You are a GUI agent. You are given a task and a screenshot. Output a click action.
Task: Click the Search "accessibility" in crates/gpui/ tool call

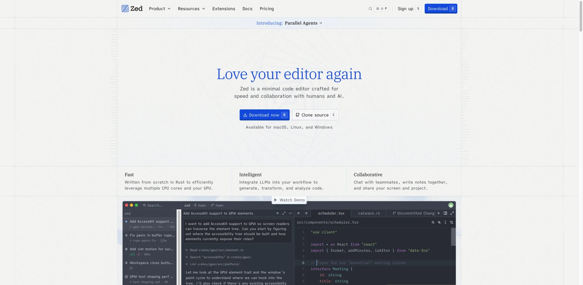pyautogui.click(x=218, y=257)
